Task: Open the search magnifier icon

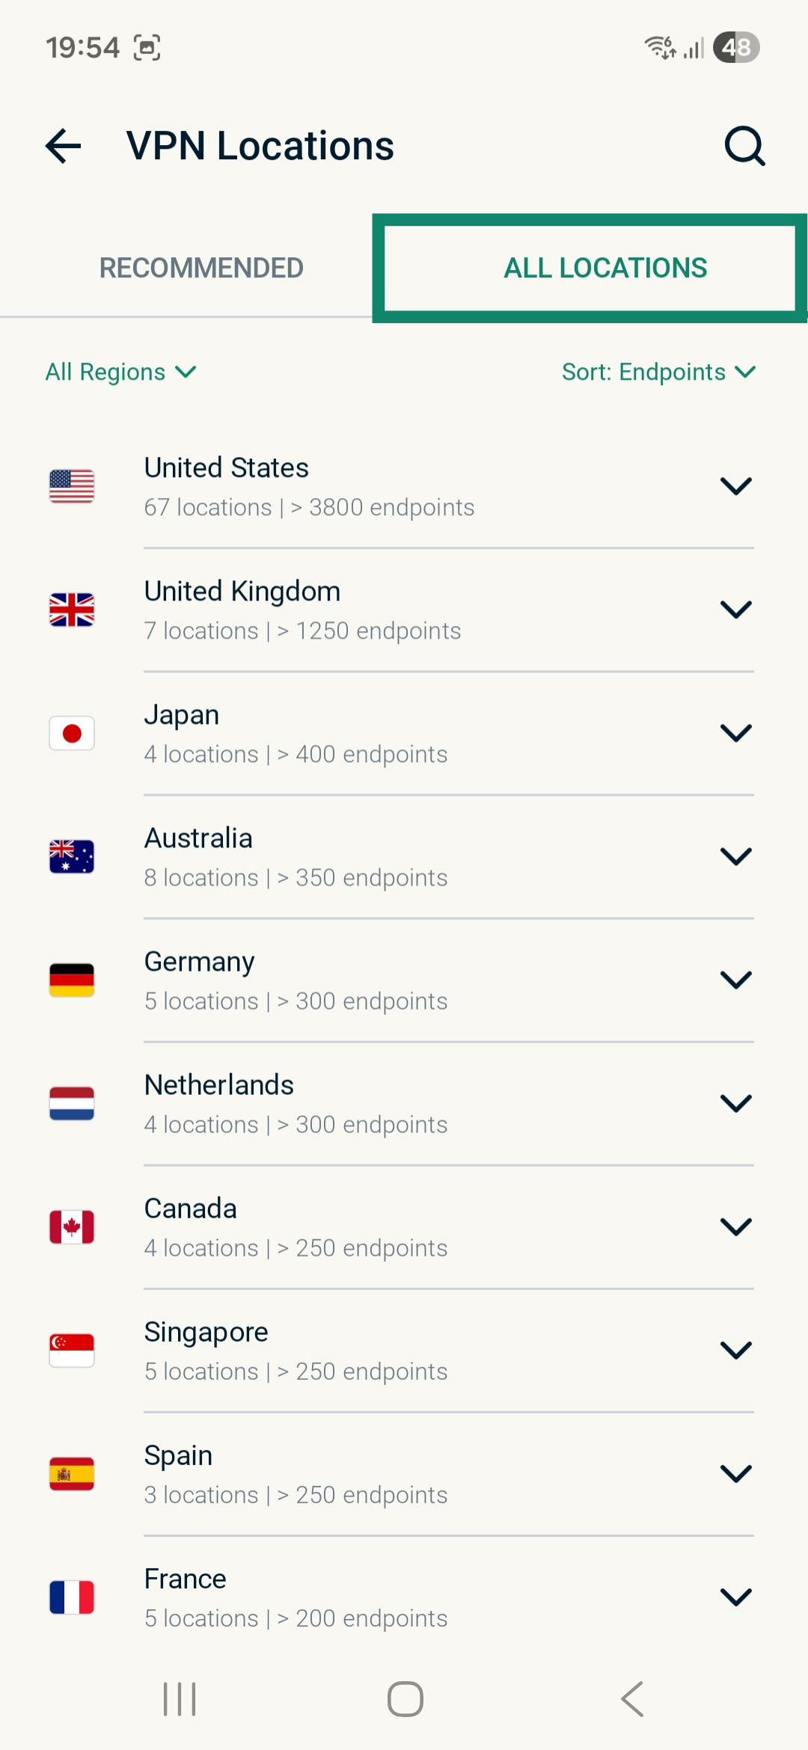Action: click(744, 146)
